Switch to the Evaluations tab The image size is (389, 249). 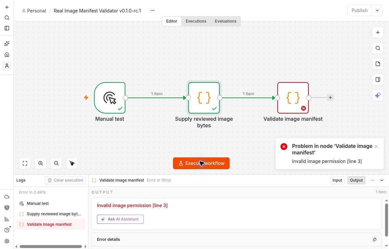point(226,21)
